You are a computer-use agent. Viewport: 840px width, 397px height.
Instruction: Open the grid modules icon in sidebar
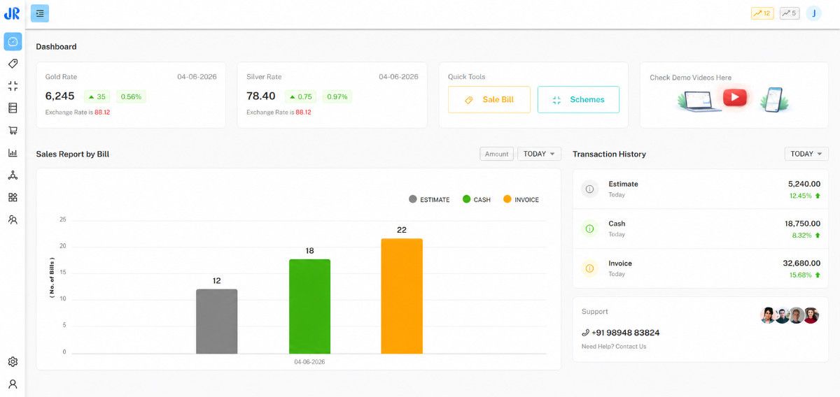13,198
